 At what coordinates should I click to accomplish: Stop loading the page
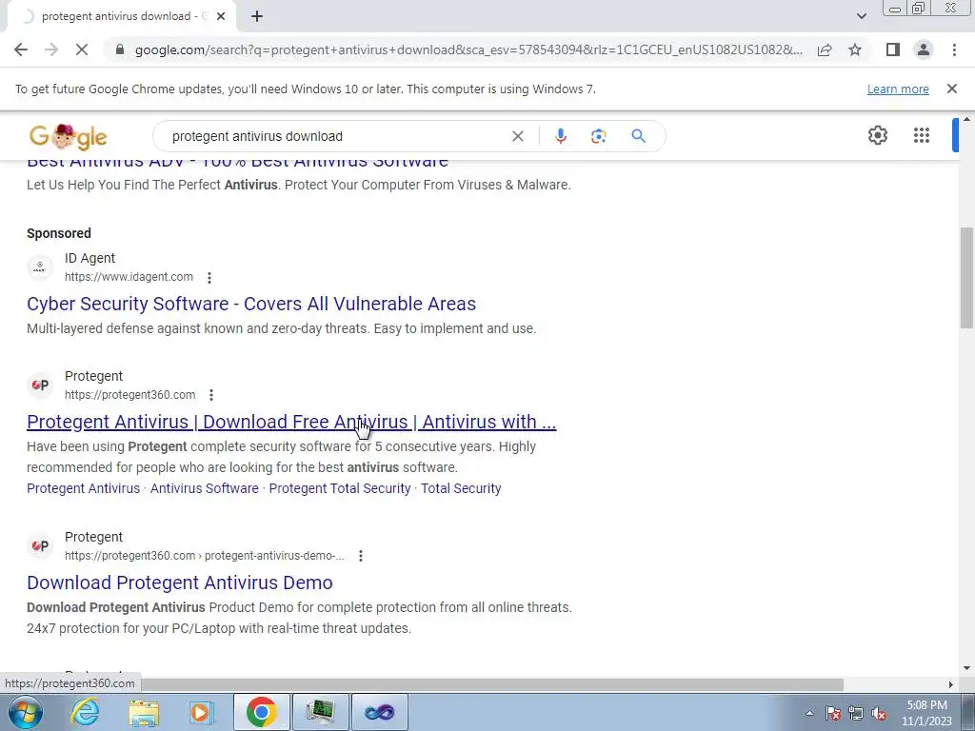coord(82,49)
